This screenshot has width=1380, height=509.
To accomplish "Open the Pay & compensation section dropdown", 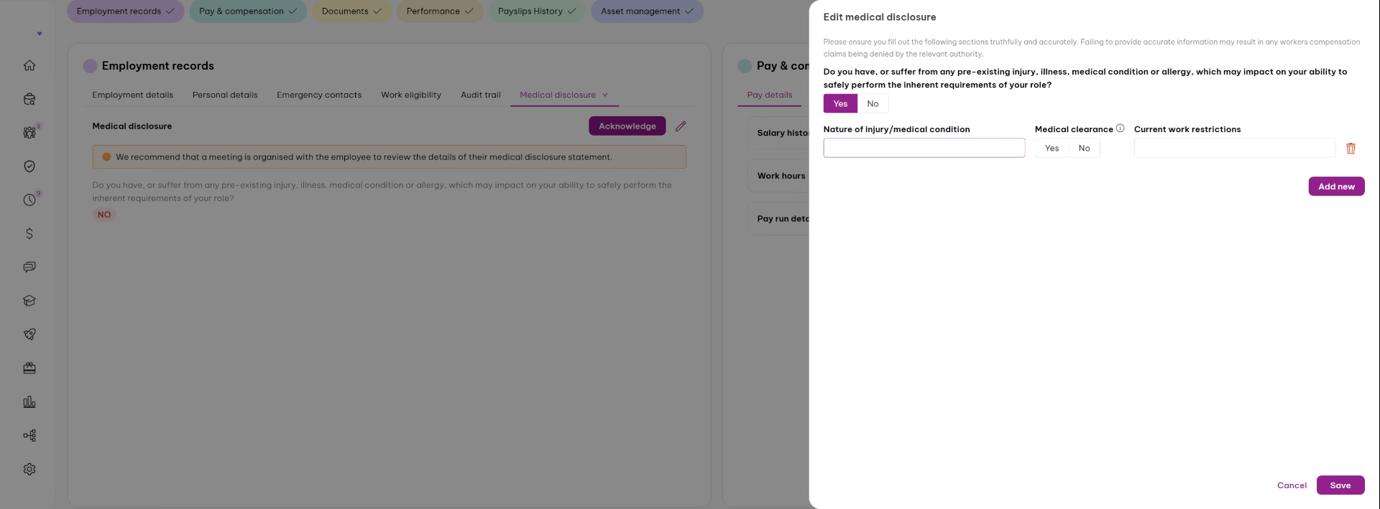I will 248,11.
